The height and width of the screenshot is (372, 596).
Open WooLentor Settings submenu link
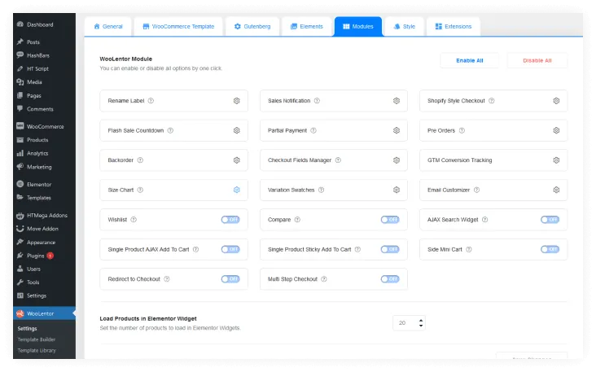tap(28, 328)
